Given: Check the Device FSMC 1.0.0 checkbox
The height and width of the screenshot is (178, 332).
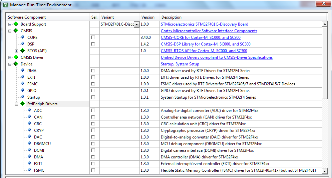Looking at the screenshot, I should click(x=93, y=84).
